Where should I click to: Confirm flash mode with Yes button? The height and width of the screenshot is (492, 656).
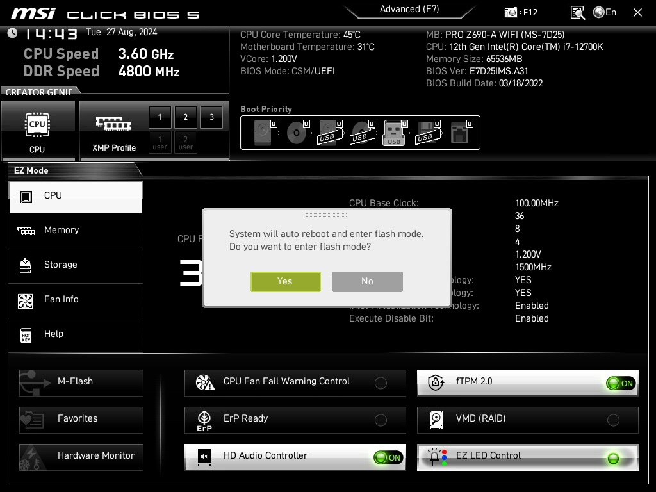(x=285, y=281)
